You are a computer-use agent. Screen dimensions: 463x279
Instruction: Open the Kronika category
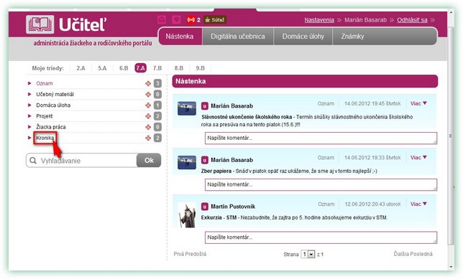click(x=45, y=138)
